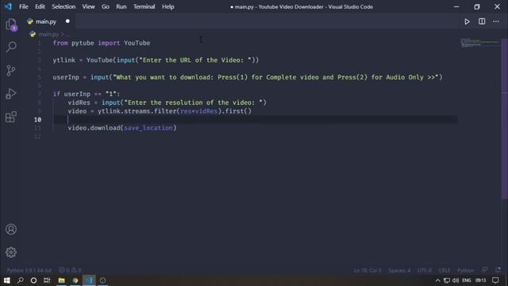508x286 pixels.
Task: Open the Explorer view in activity bar
Action: pos(11,25)
